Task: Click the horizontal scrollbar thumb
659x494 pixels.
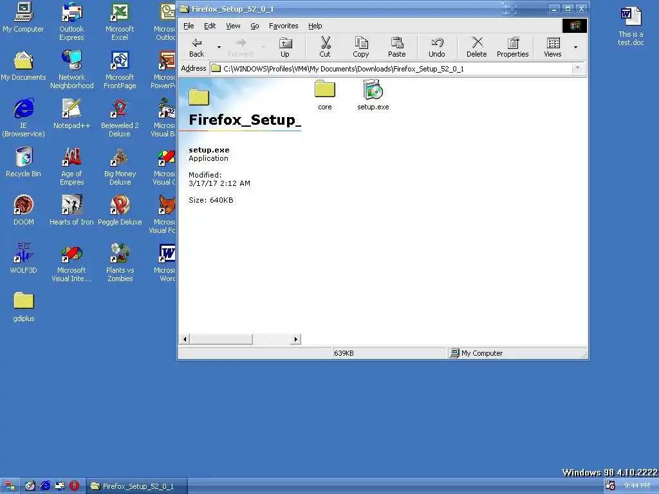Action: pyautogui.click(x=221, y=339)
